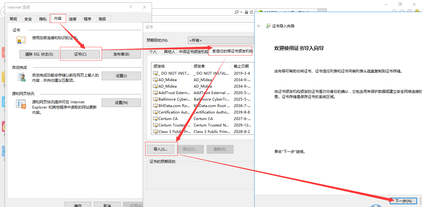422x207 pixels.
Task: Sort by the 截止日期 column header
Action: [243, 66]
